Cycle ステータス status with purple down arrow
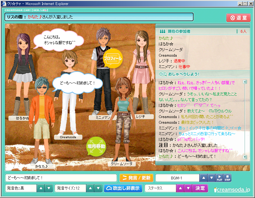The width and height of the screenshot is (255, 198). click(188, 189)
